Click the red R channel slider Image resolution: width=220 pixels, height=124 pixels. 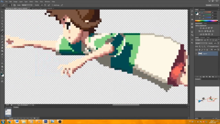tap(206, 12)
